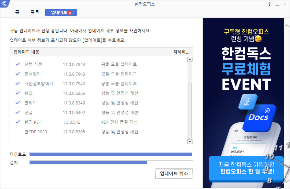Minimize the 한컴오피스 window

click(x=277, y=4)
